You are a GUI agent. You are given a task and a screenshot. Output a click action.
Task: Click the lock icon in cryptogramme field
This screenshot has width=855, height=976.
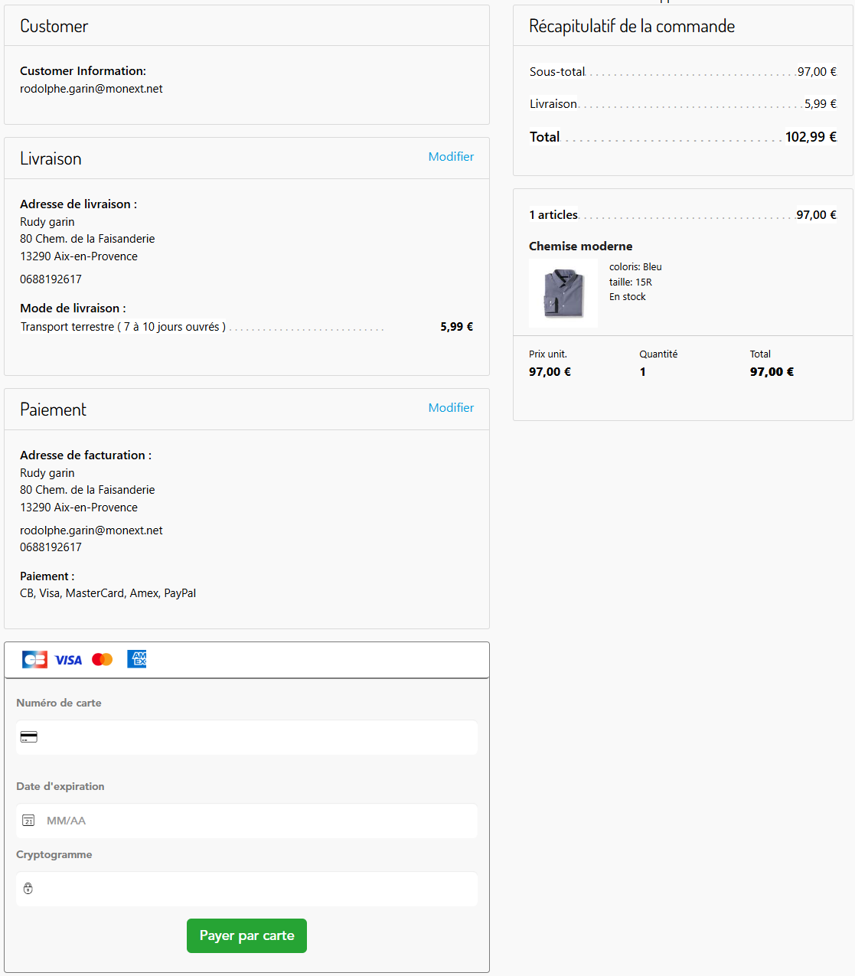click(28, 889)
